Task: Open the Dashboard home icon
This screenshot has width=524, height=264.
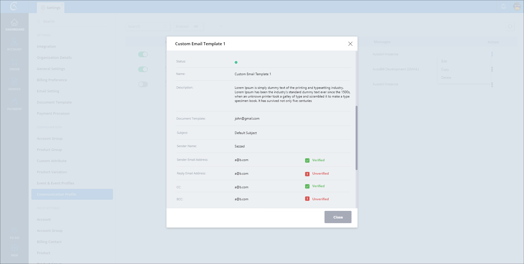Action: click(x=14, y=23)
